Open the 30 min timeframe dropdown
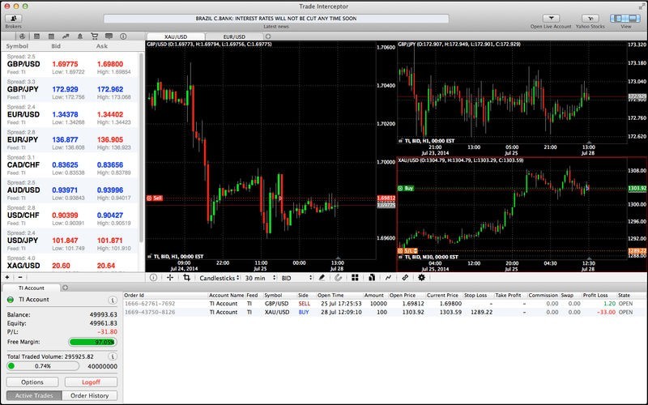 259,277
